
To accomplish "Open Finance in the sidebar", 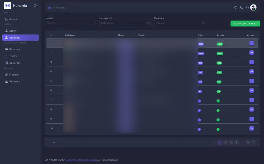I will (20, 74).
